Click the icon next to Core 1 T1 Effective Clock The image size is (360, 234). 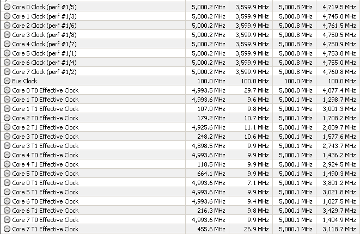click(x=7, y=109)
